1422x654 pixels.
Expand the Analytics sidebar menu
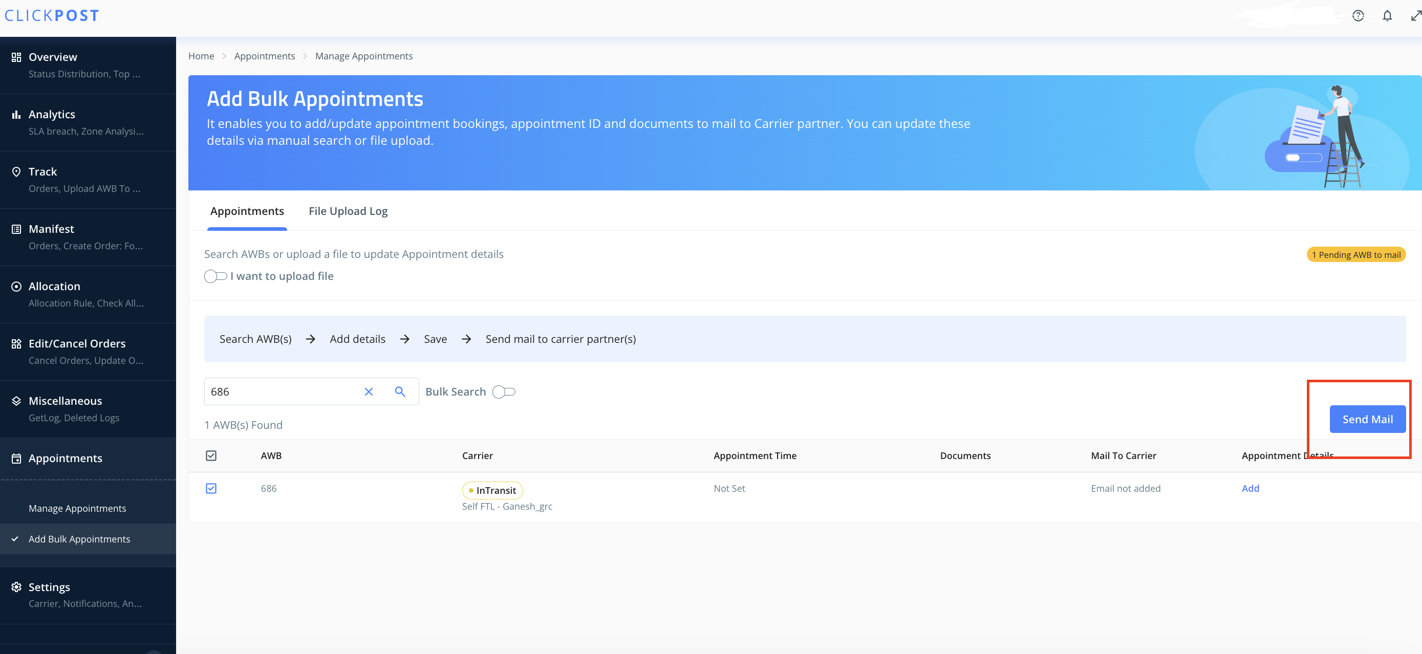click(52, 114)
